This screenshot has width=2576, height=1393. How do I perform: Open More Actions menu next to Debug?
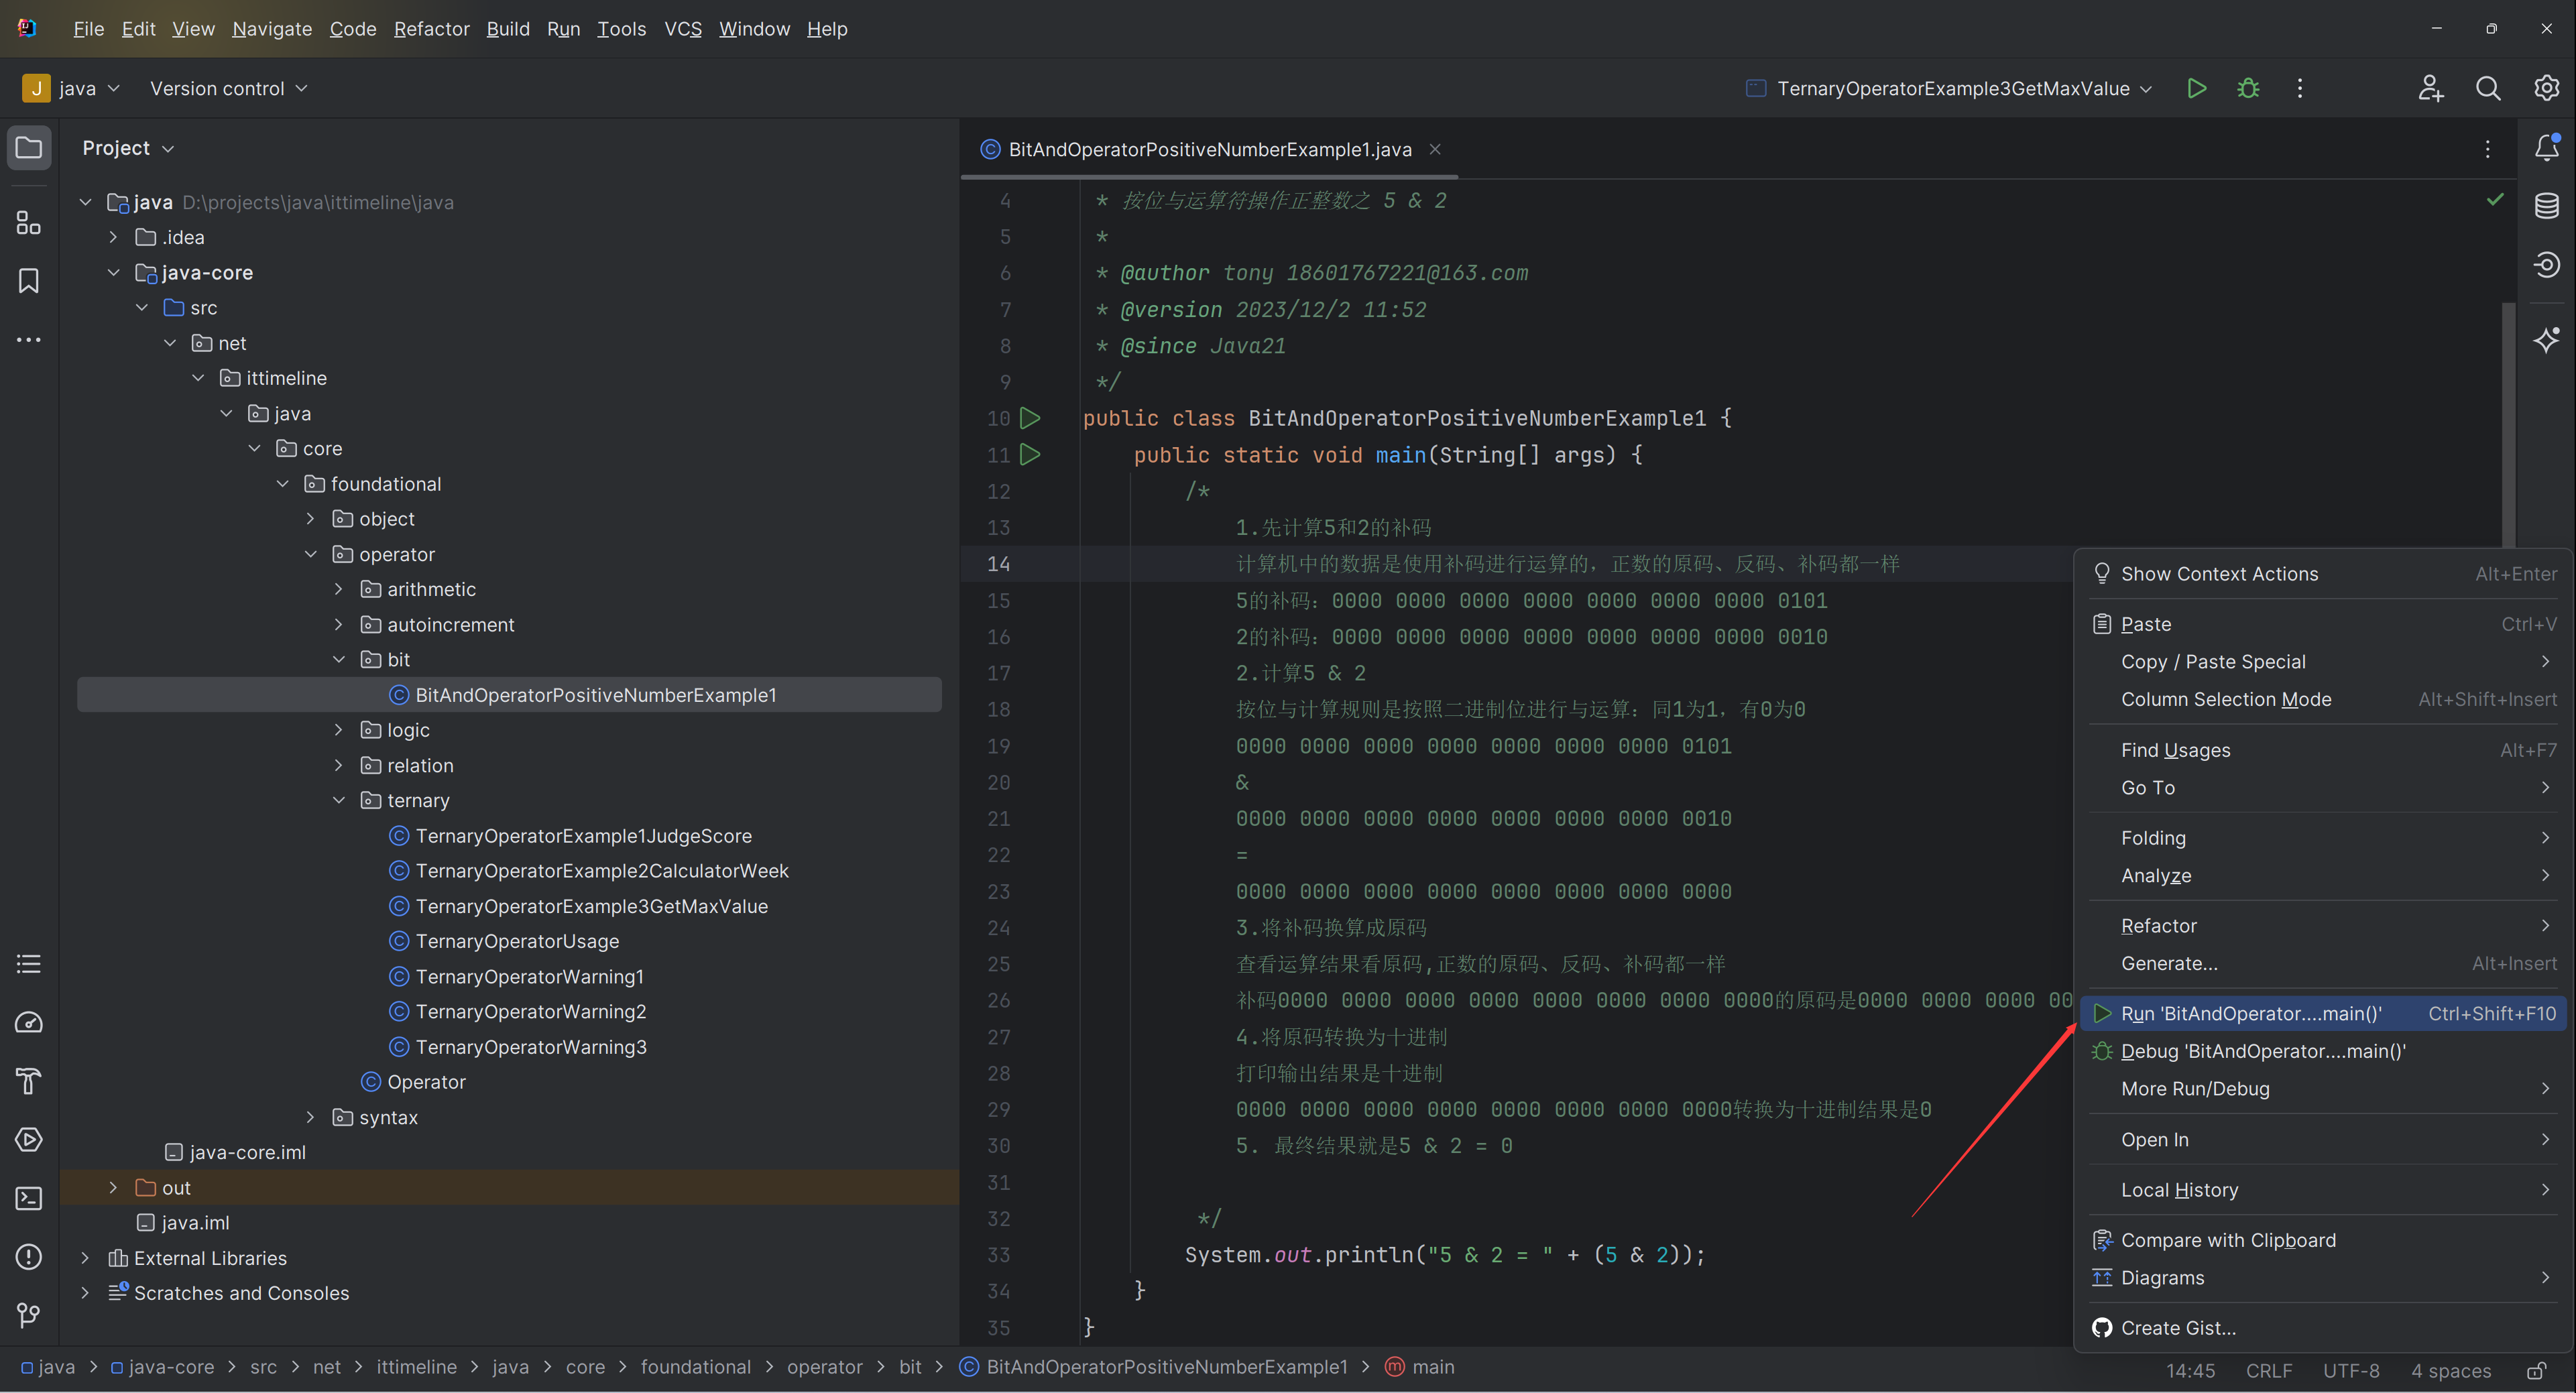point(2300,88)
